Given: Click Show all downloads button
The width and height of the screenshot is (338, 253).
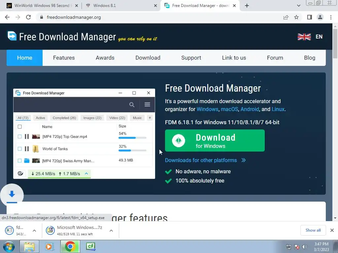Looking at the screenshot, I should click(x=313, y=230).
